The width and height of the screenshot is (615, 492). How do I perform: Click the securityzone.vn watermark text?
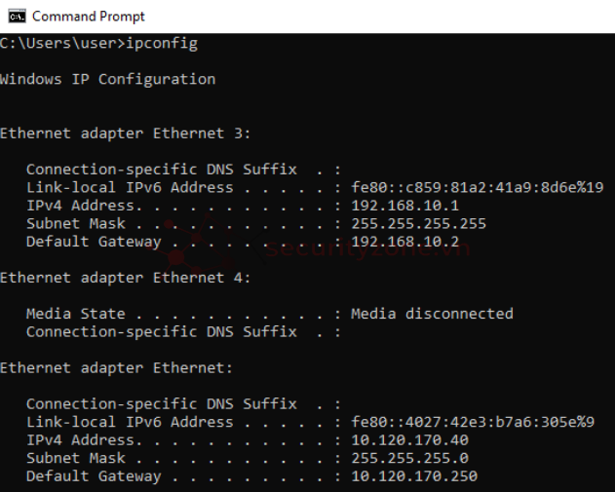367,247
